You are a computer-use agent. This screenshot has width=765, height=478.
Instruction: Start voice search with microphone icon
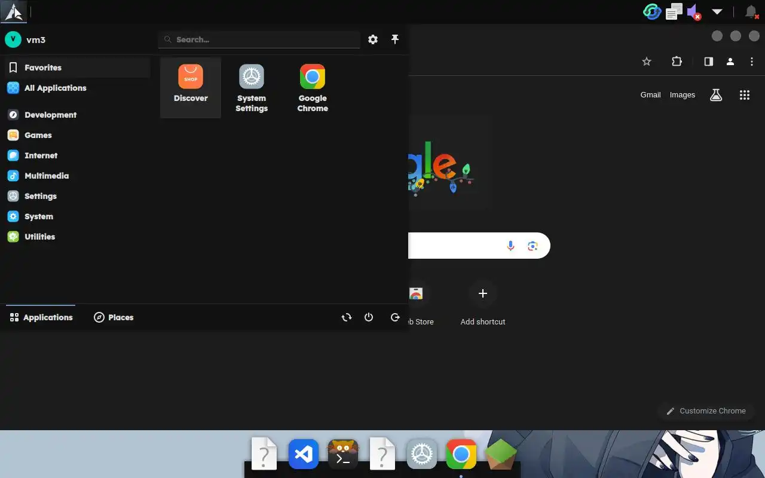(510, 246)
